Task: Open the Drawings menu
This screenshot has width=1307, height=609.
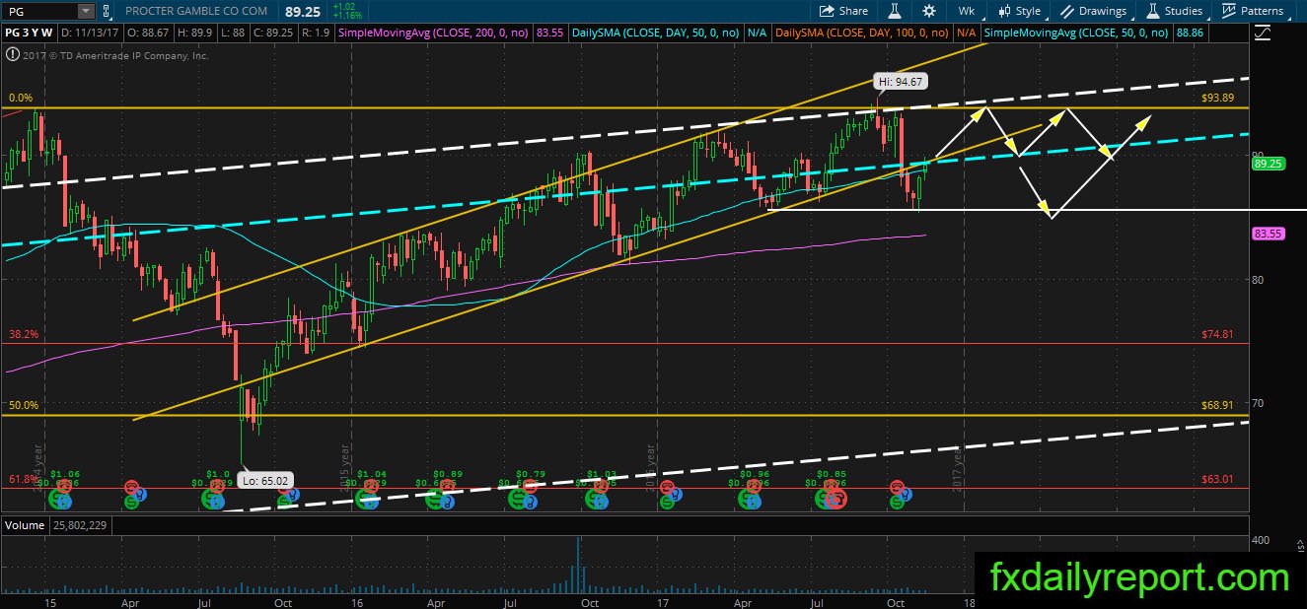Action: click(1094, 11)
